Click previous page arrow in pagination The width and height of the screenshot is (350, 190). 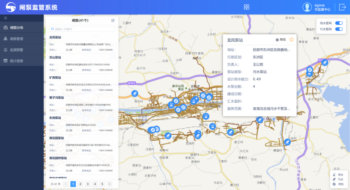tap(66, 184)
